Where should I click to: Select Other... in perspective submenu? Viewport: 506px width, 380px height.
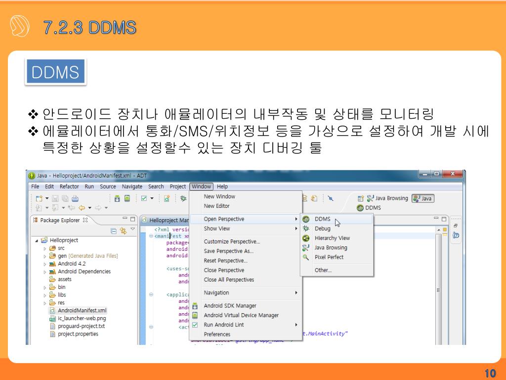[x=337, y=270]
